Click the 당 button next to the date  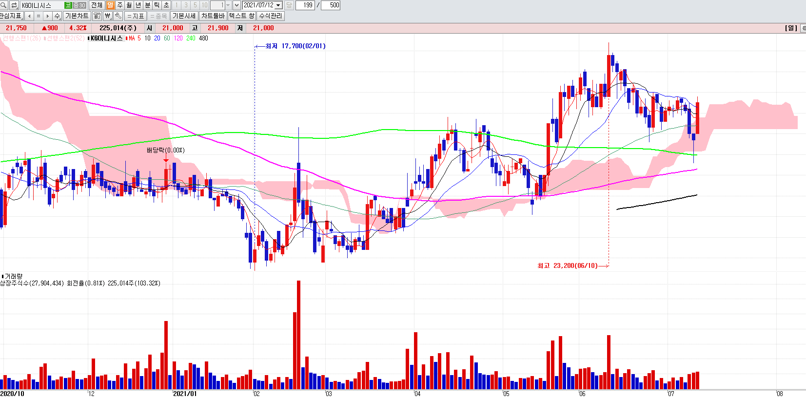[289, 5]
